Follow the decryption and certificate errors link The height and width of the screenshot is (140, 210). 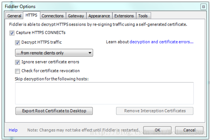tap(162, 42)
